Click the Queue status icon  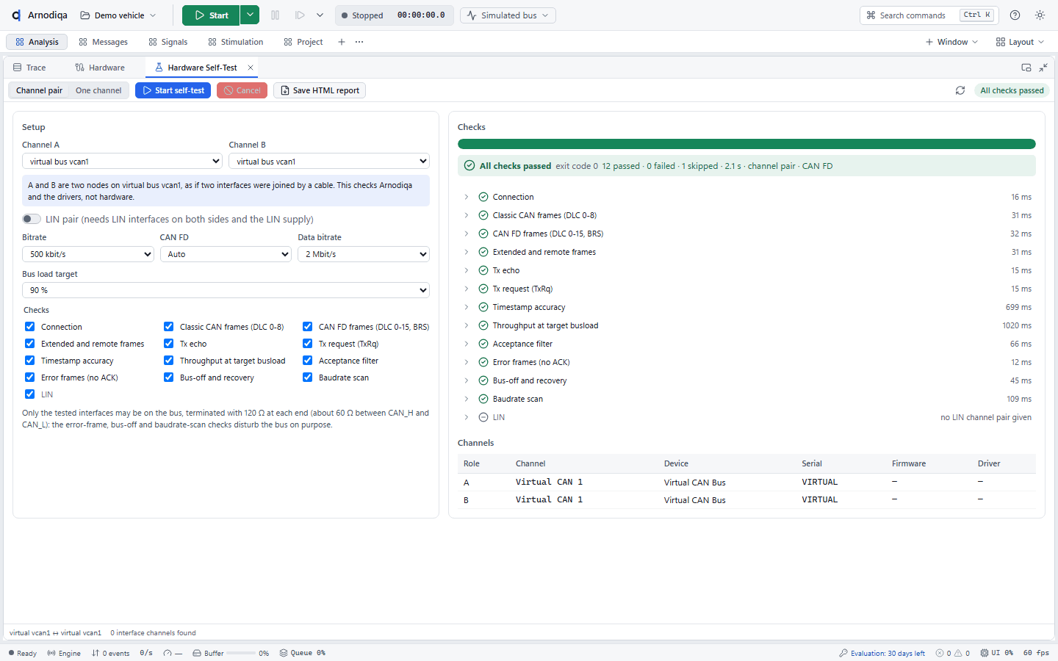tap(284, 653)
